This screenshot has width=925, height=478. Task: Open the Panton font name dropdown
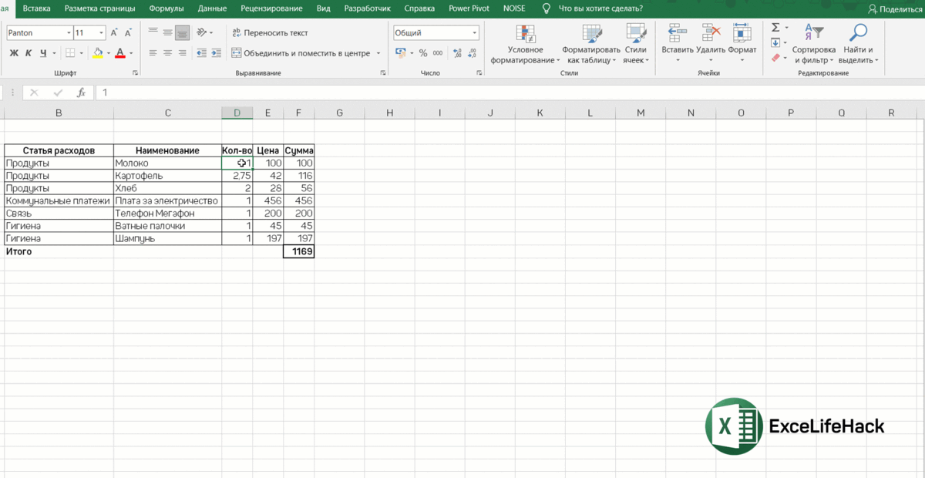(68, 33)
